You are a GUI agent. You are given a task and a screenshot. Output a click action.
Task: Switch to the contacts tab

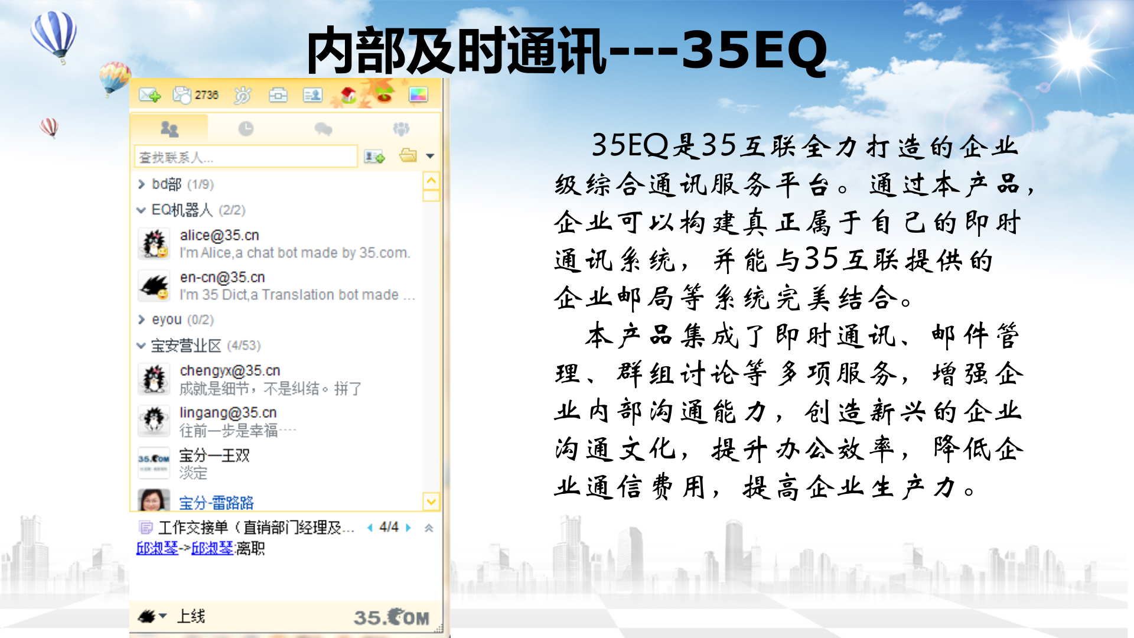(x=170, y=128)
